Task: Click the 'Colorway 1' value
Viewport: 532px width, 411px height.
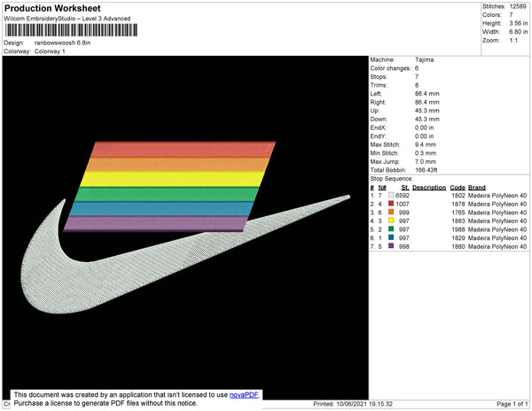Action: coord(50,51)
